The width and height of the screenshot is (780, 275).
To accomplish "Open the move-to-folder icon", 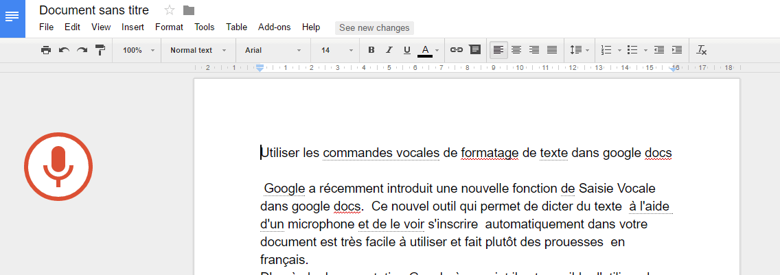I will point(189,10).
